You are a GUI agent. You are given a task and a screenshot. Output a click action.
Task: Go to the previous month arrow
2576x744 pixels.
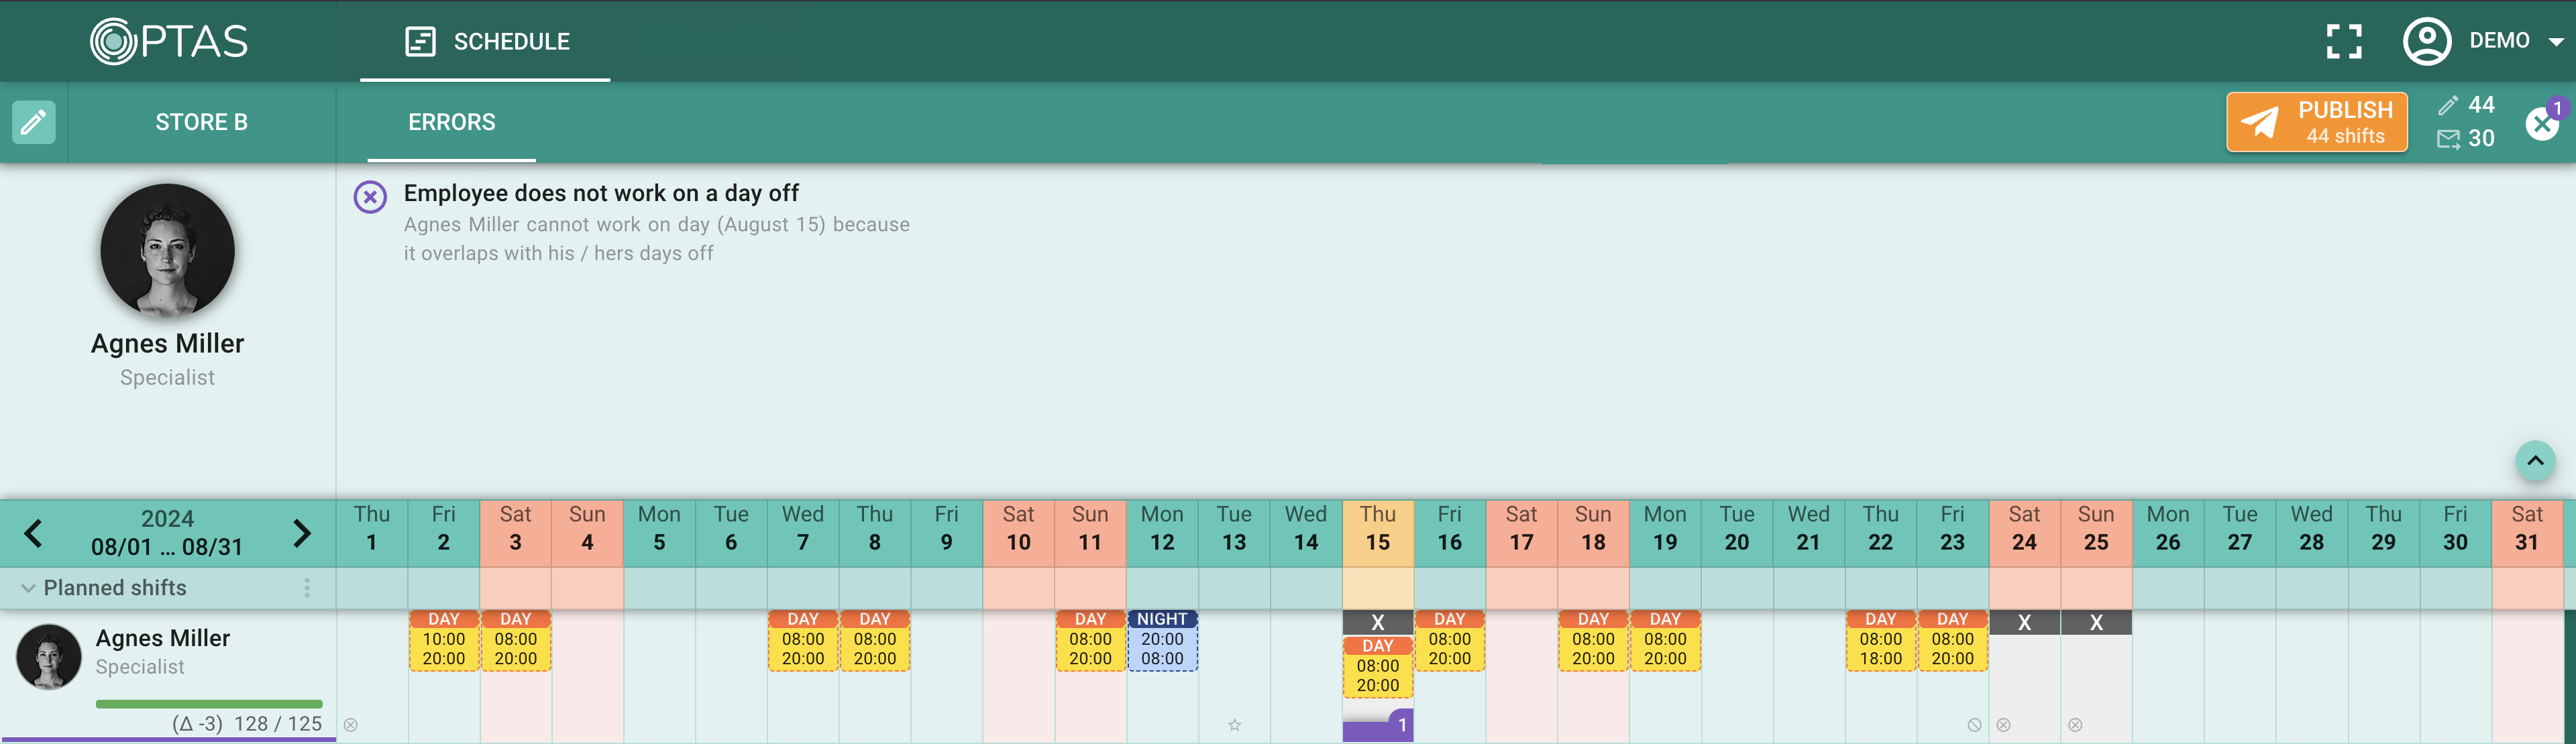(33, 534)
